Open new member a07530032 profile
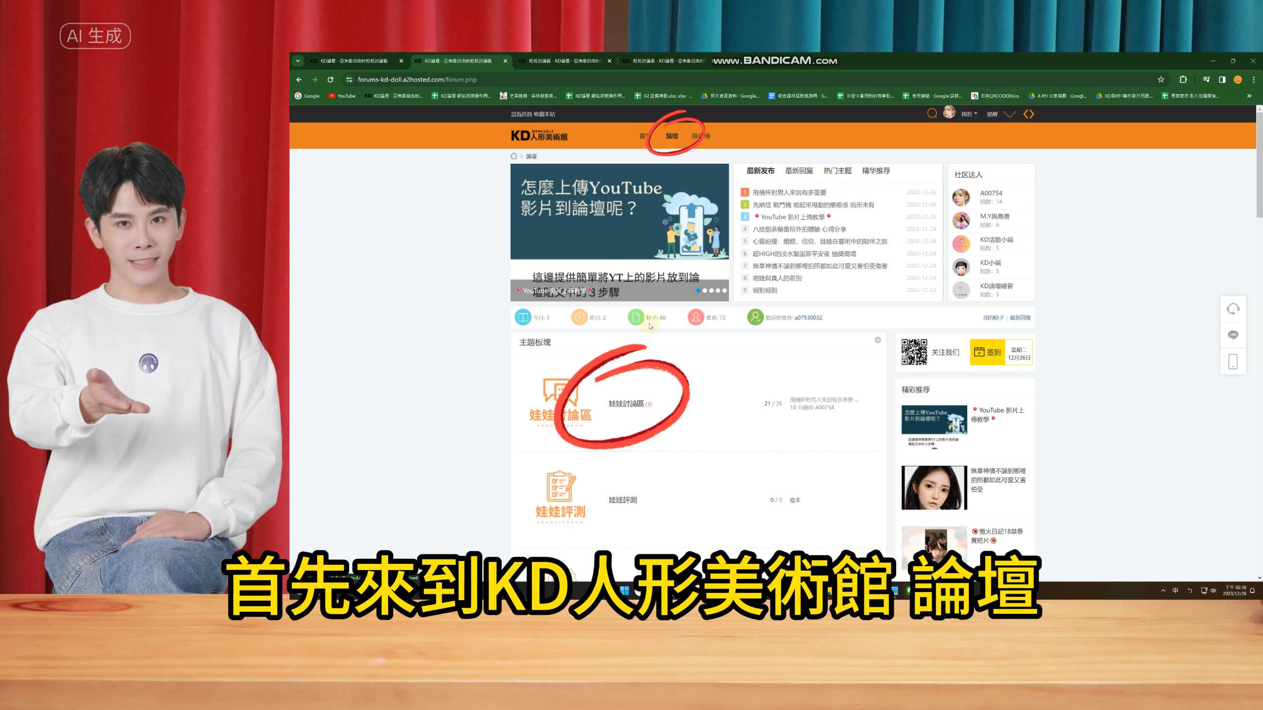This screenshot has width=1263, height=710. tap(808, 318)
